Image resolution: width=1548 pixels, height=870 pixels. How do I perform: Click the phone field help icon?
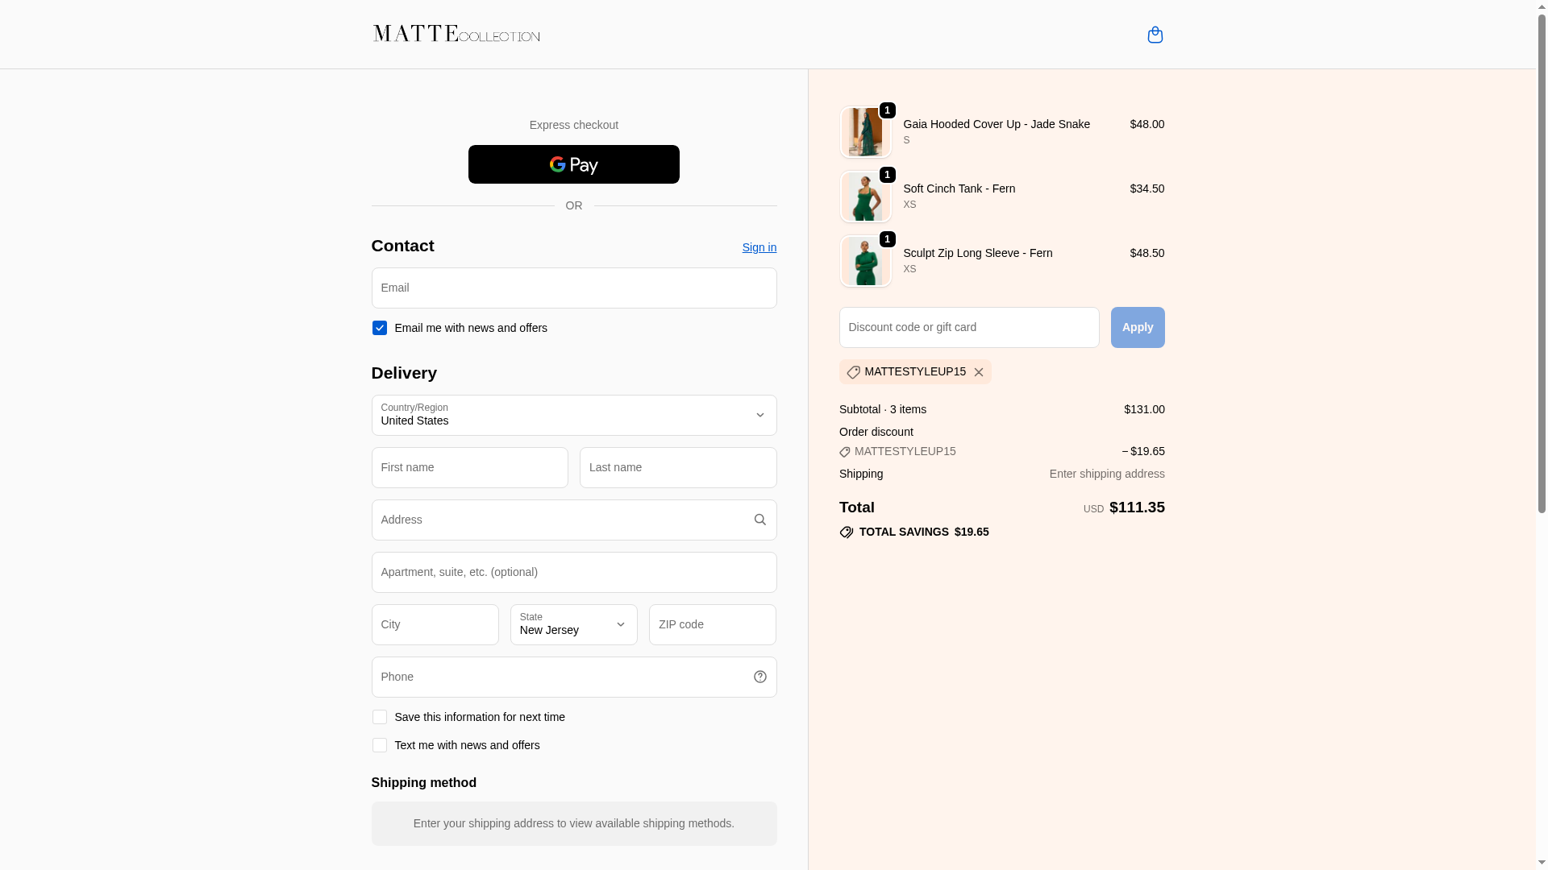(759, 677)
